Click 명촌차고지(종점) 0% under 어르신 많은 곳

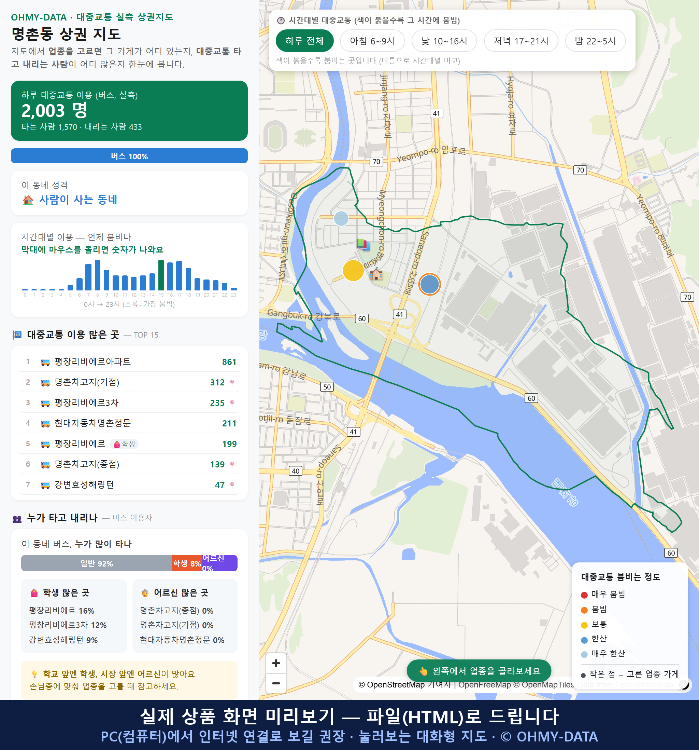coord(177,611)
